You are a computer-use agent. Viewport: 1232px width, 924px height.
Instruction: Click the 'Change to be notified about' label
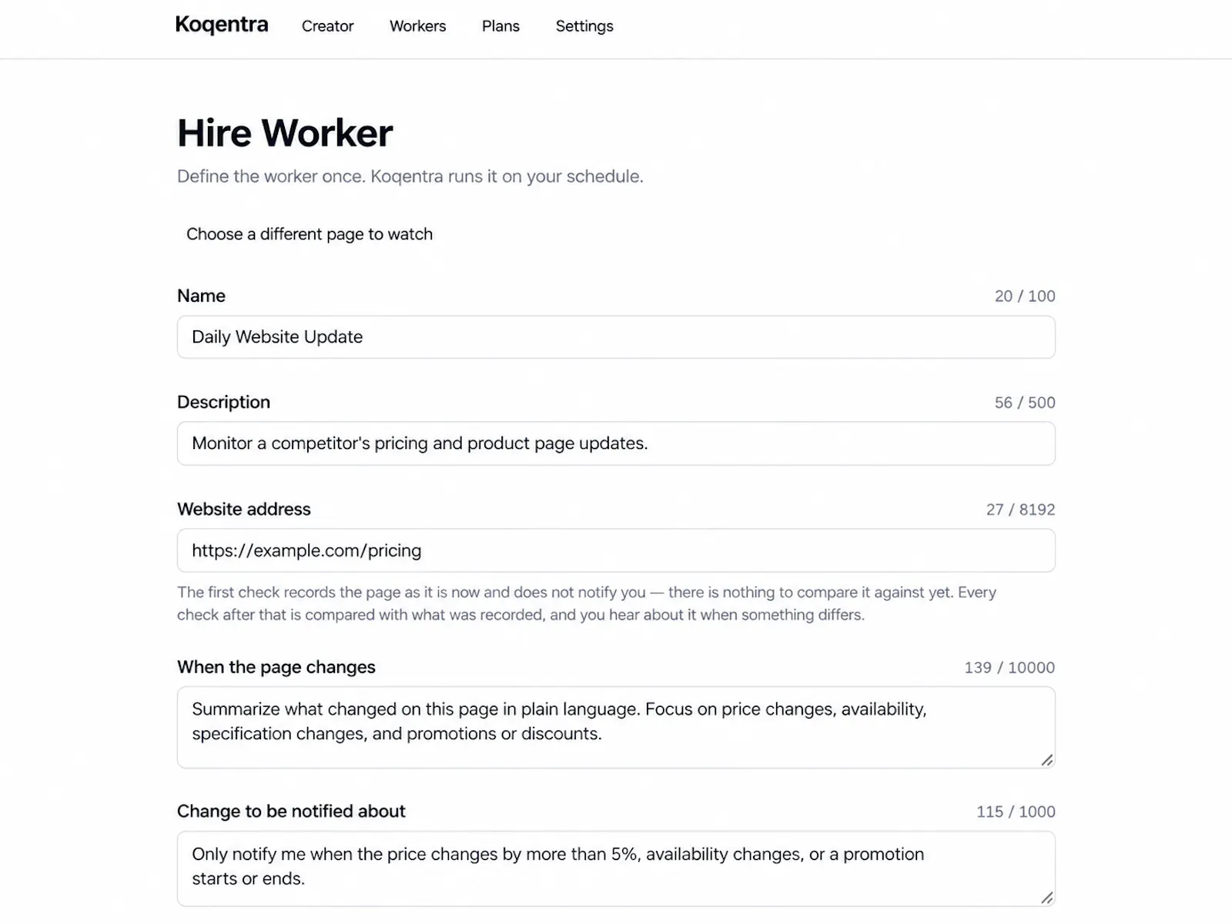point(291,811)
